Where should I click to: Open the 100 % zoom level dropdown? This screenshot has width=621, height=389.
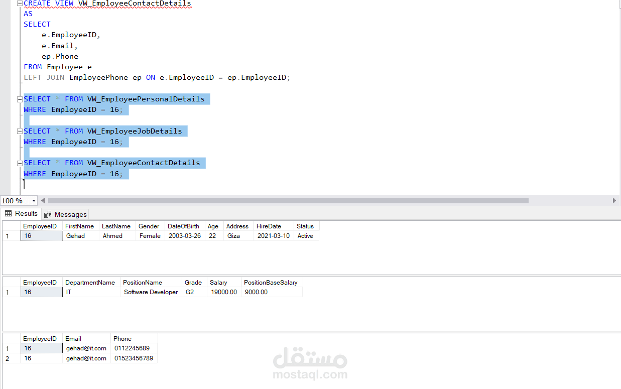click(x=34, y=201)
